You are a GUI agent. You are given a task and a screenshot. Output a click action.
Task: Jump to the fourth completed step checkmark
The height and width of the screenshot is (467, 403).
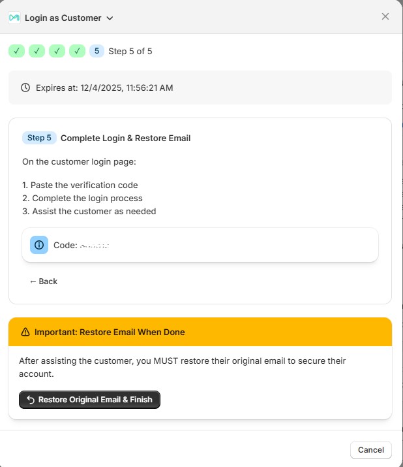[x=77, y=51]
